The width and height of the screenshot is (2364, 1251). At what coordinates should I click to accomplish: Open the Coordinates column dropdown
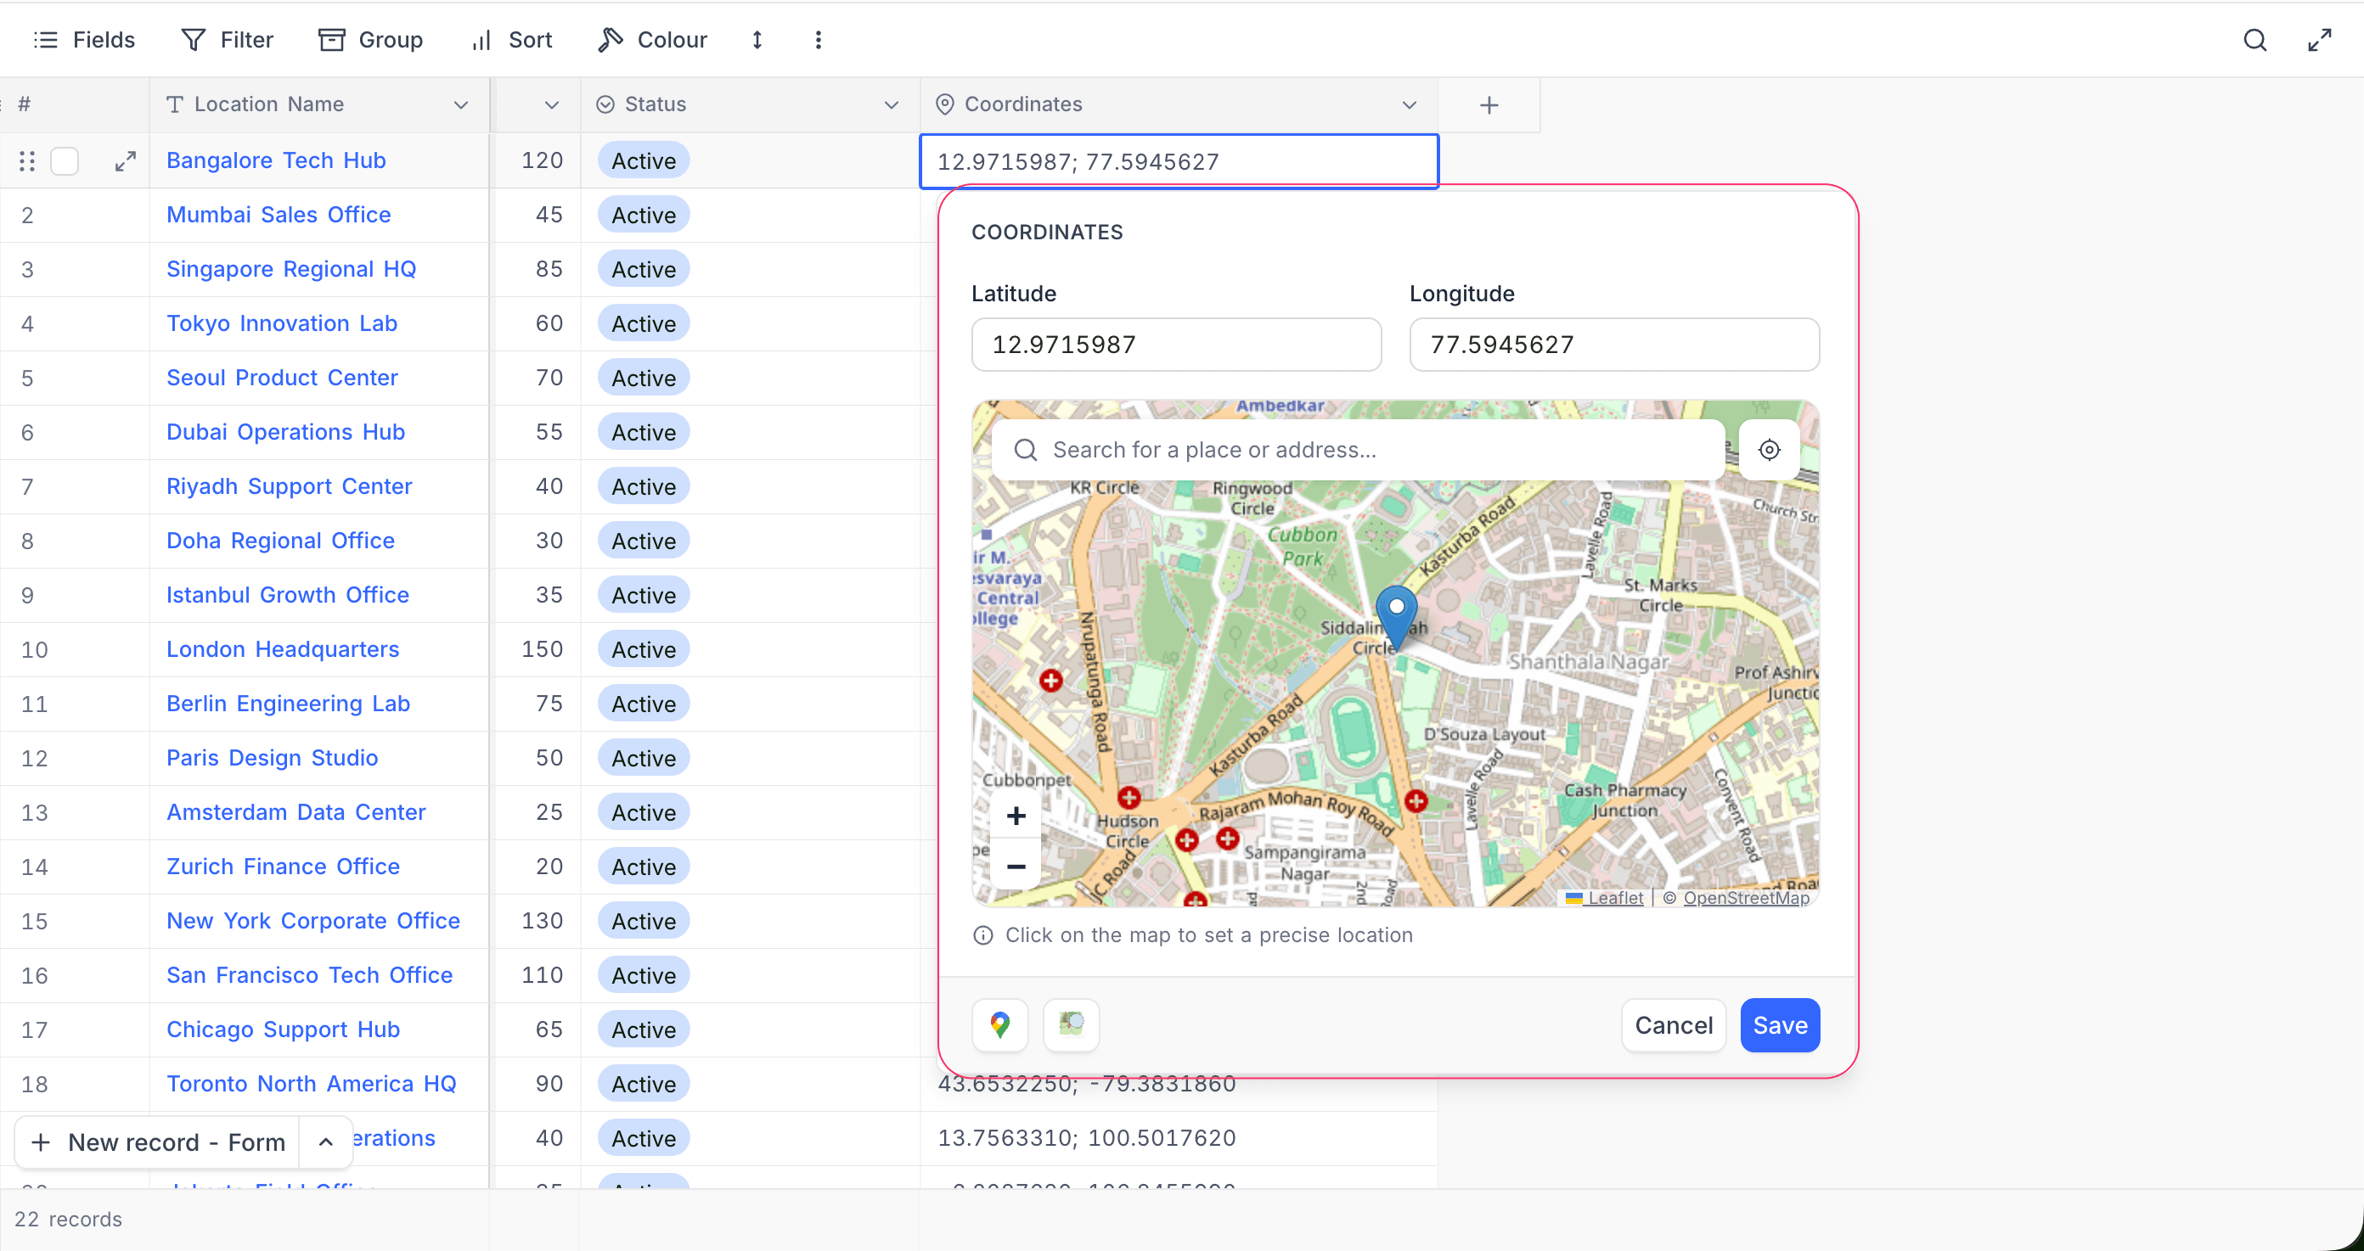pyautogui.click(x=1410, y=104)
